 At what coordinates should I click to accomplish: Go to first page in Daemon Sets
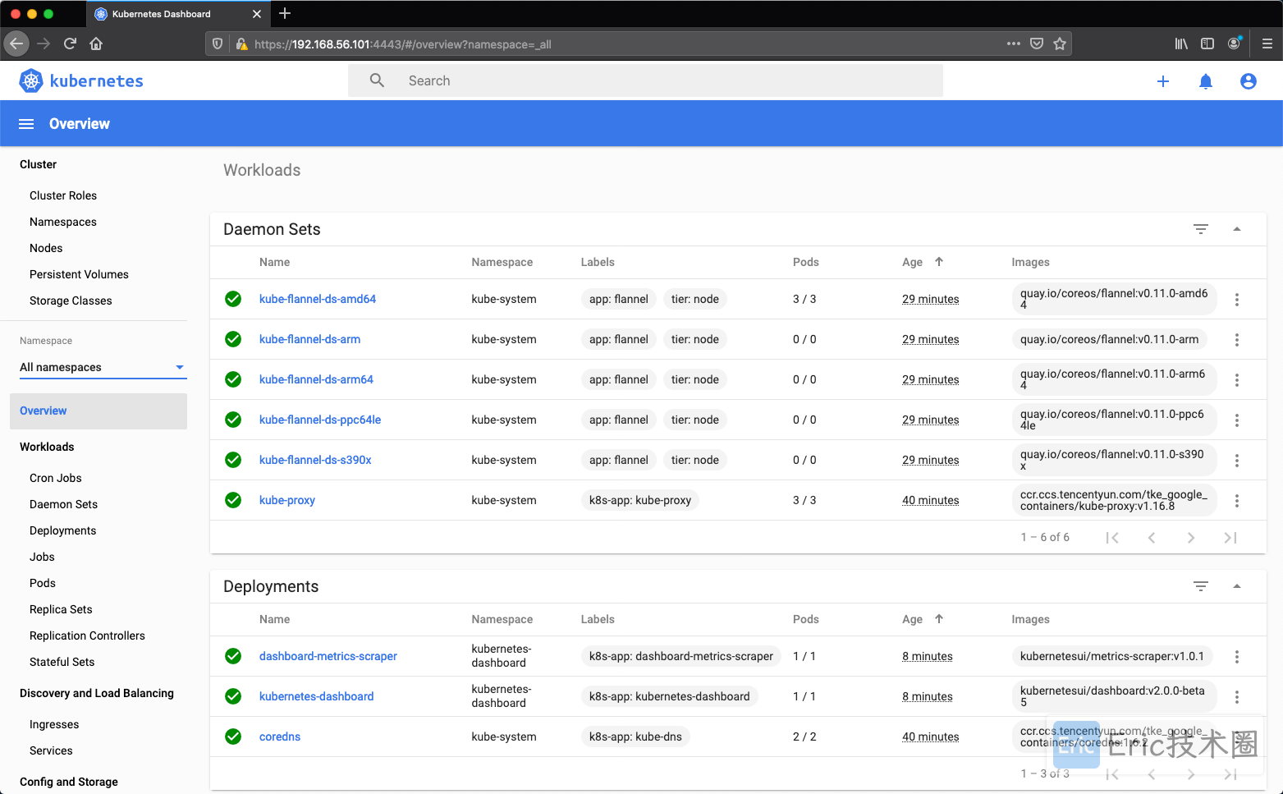coord(1112,538)
